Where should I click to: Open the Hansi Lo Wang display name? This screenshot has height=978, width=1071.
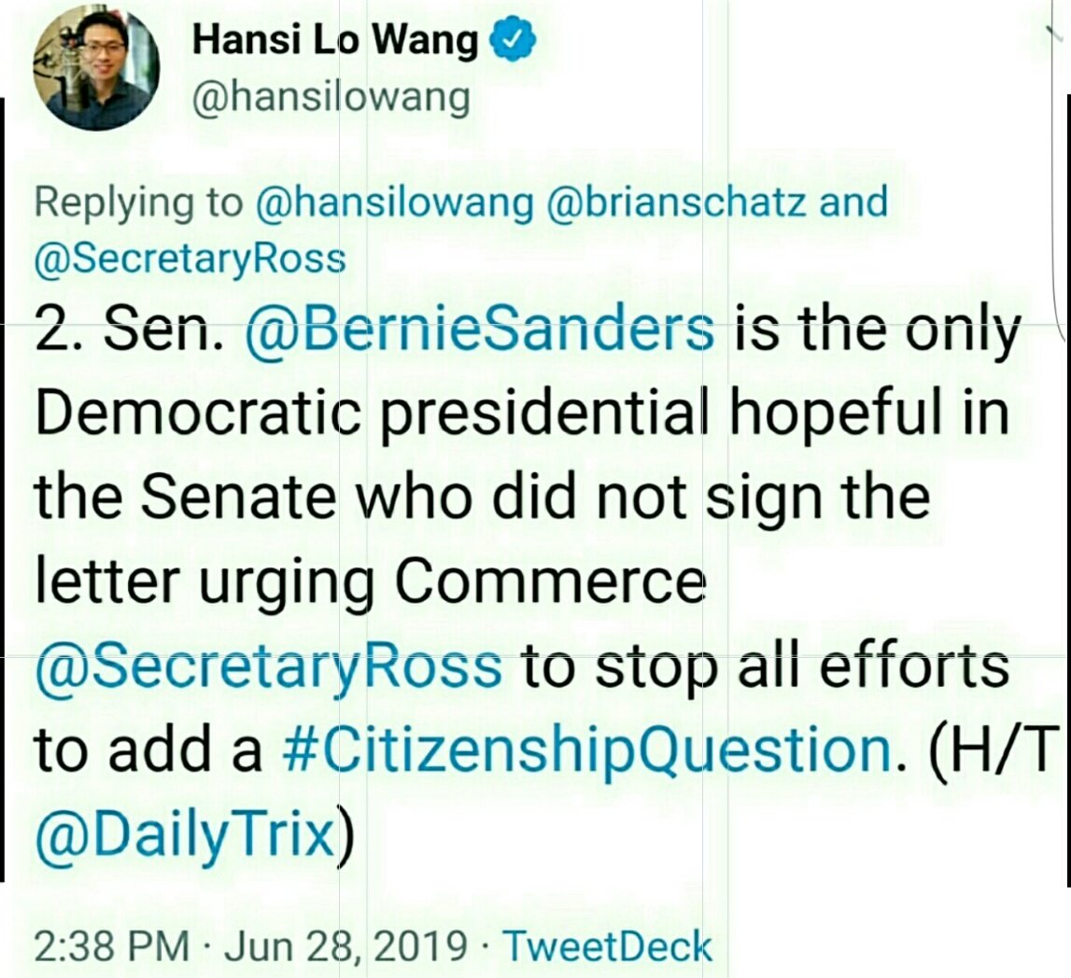(334, 39)
